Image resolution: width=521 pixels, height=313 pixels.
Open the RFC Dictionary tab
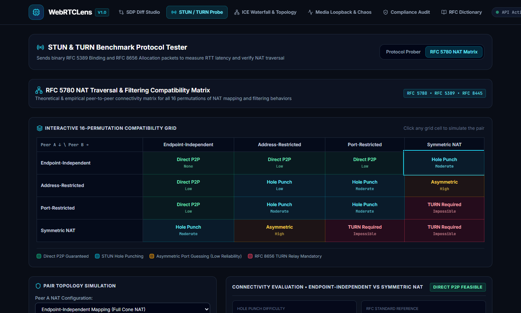(x=462, y=12)
